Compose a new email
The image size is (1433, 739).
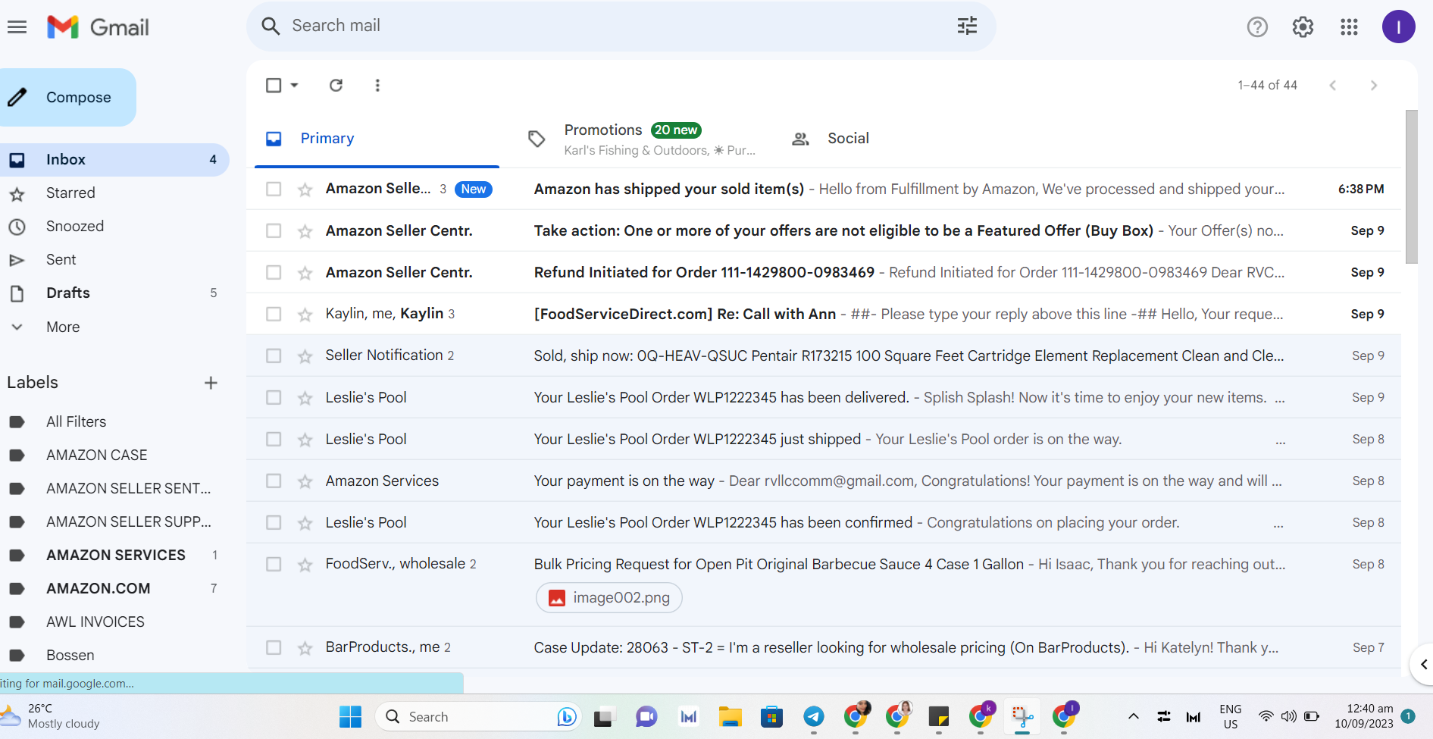(67, 97)
